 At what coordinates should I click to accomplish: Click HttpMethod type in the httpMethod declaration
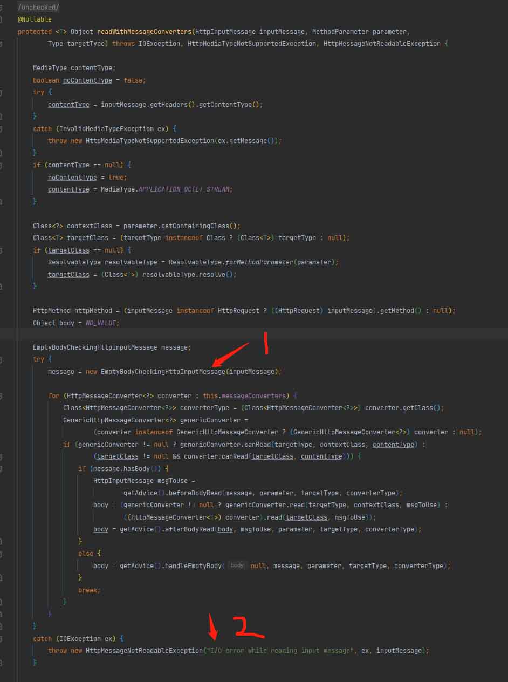pyautogui.click(x=52, y=311)
